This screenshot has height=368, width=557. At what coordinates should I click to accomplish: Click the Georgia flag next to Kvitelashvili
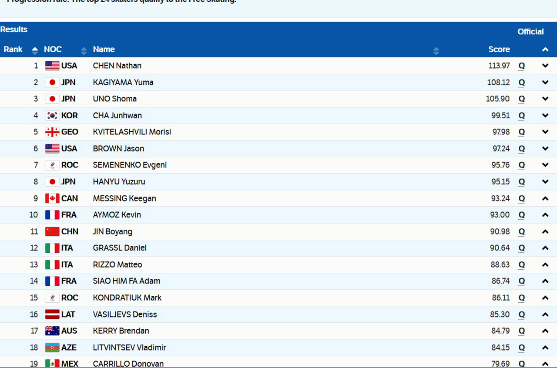pyautogui.click(x=52, y=132)
